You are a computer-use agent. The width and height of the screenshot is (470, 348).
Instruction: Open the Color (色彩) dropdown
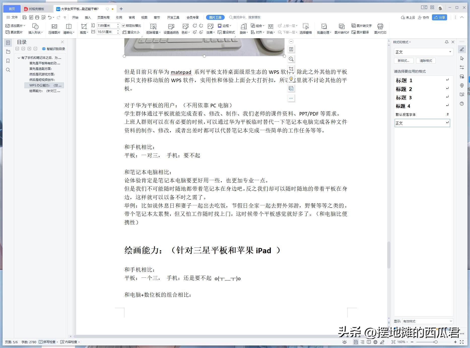click(185, 29)
